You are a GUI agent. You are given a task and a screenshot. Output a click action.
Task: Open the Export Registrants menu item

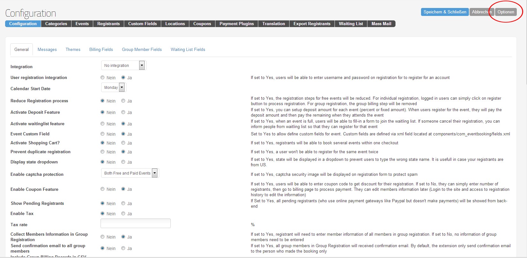coord(312,24)
